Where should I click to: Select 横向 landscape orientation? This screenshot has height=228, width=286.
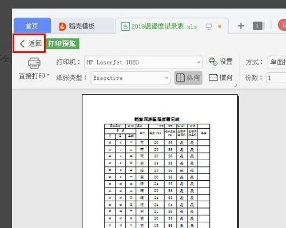point(221,78)
